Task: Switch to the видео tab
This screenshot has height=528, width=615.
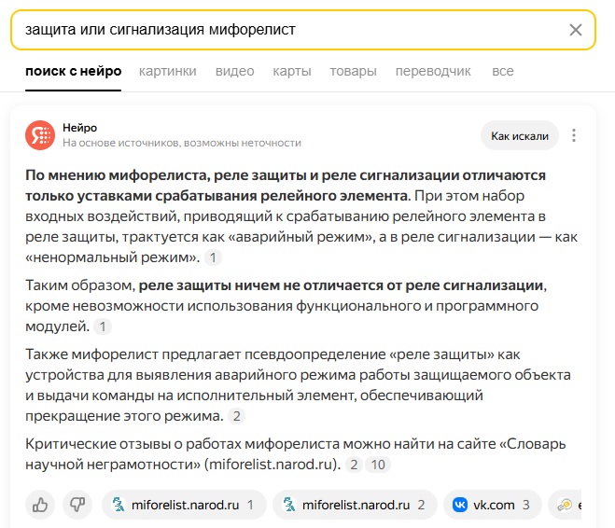Action: point(234,71)
